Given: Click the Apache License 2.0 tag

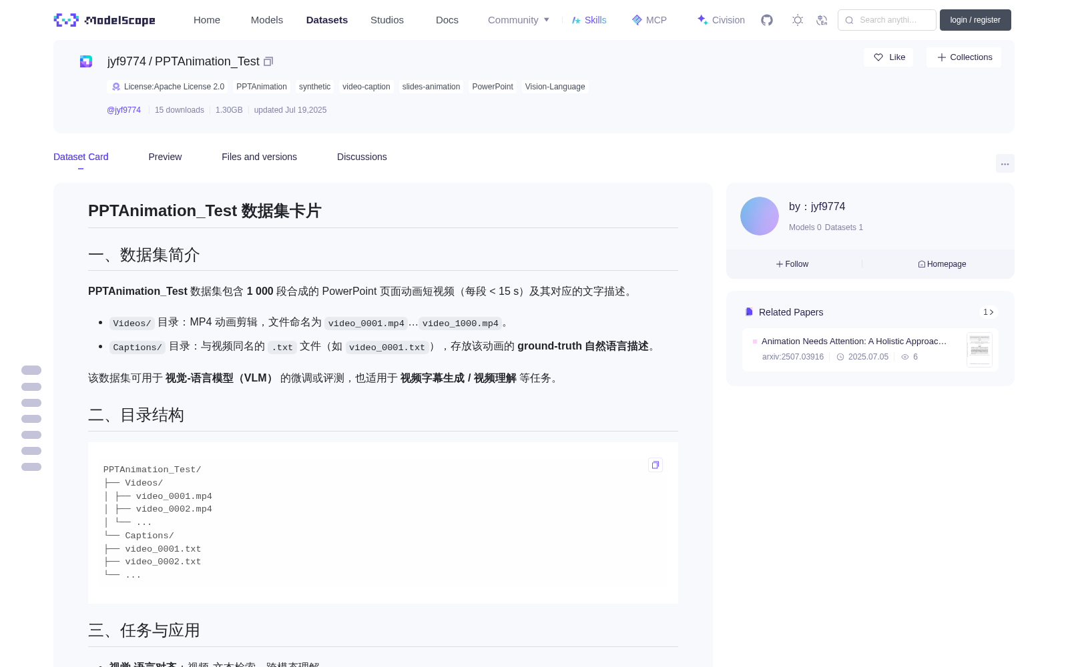Looking at the screenshot, I should tap(168, 87).
